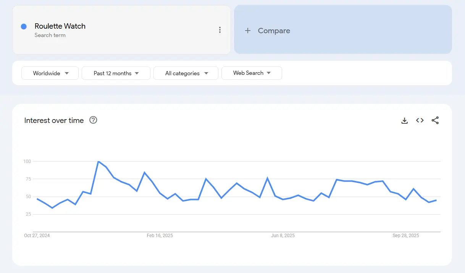This screenshot has width=465, height=273.
Task: Click the Jun 8, 2025 date label
Action: [x=283, y=236]
